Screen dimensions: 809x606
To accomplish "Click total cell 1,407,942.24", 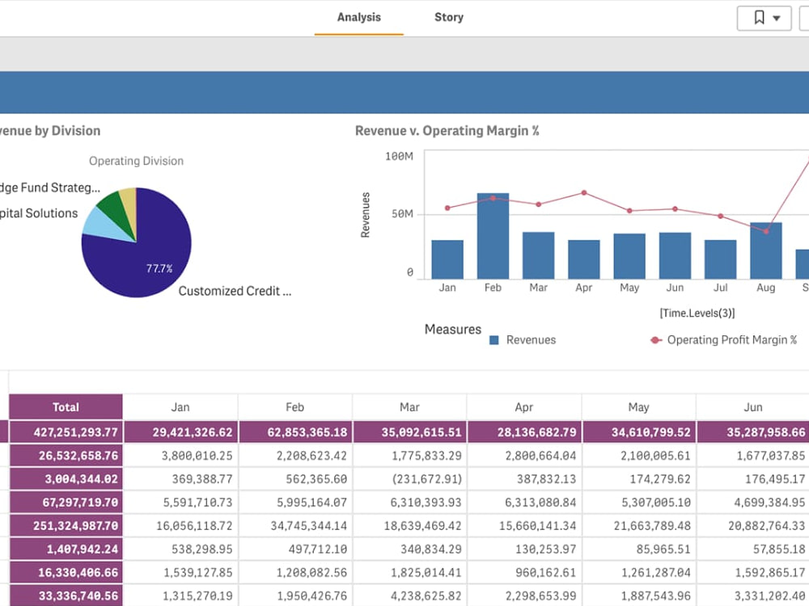I will tap(66, 549).
